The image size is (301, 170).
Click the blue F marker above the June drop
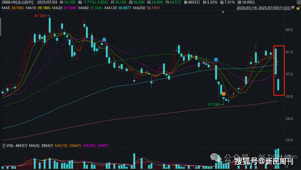[x=216, y=59]
